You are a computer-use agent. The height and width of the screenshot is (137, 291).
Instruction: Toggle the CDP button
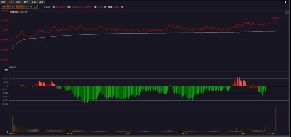(35, 7)
